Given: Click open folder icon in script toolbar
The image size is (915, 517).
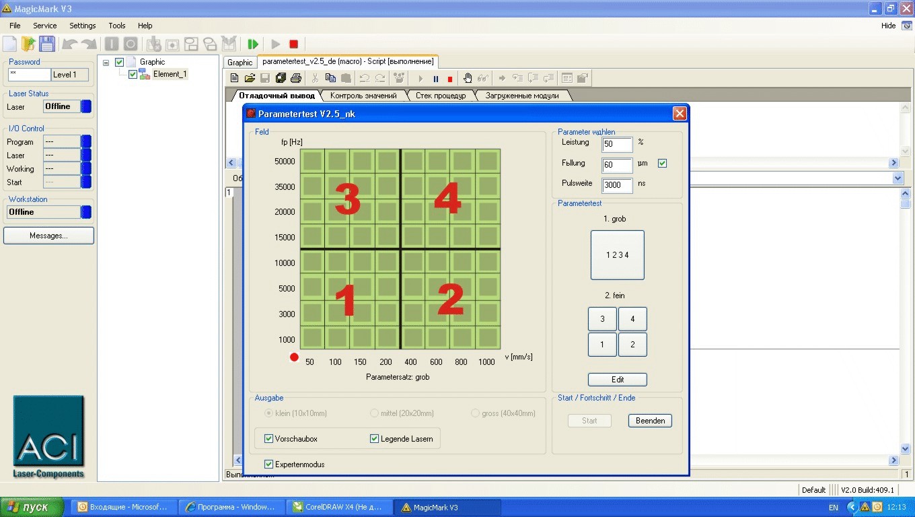Looking at the screenshot, I should 250,78.
